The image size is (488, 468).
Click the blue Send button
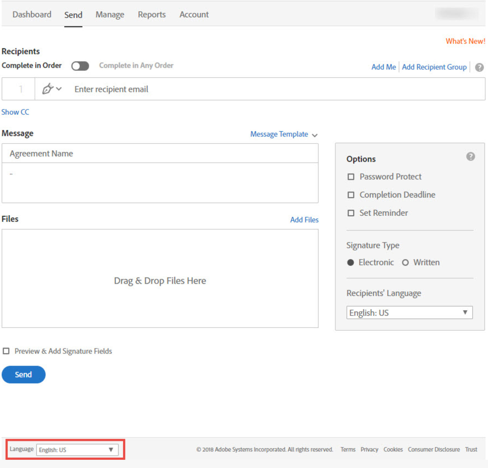tap(24, 374)
